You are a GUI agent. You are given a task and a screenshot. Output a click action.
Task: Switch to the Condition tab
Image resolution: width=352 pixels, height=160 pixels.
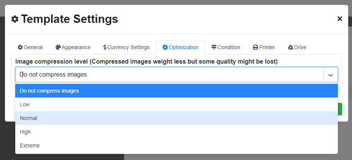pos(226,47)
